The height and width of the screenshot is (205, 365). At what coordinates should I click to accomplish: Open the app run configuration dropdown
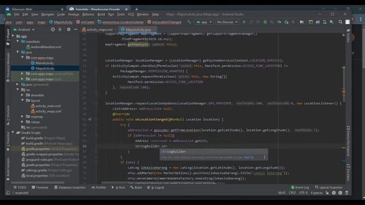click(204, 22)
